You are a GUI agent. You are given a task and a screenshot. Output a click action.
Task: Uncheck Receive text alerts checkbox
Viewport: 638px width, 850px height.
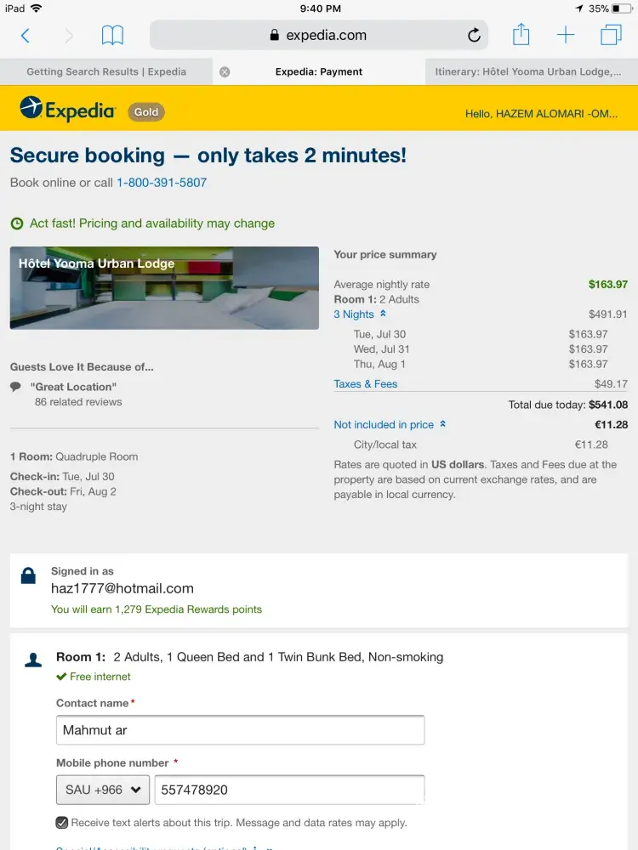click(x=62, y=823)
